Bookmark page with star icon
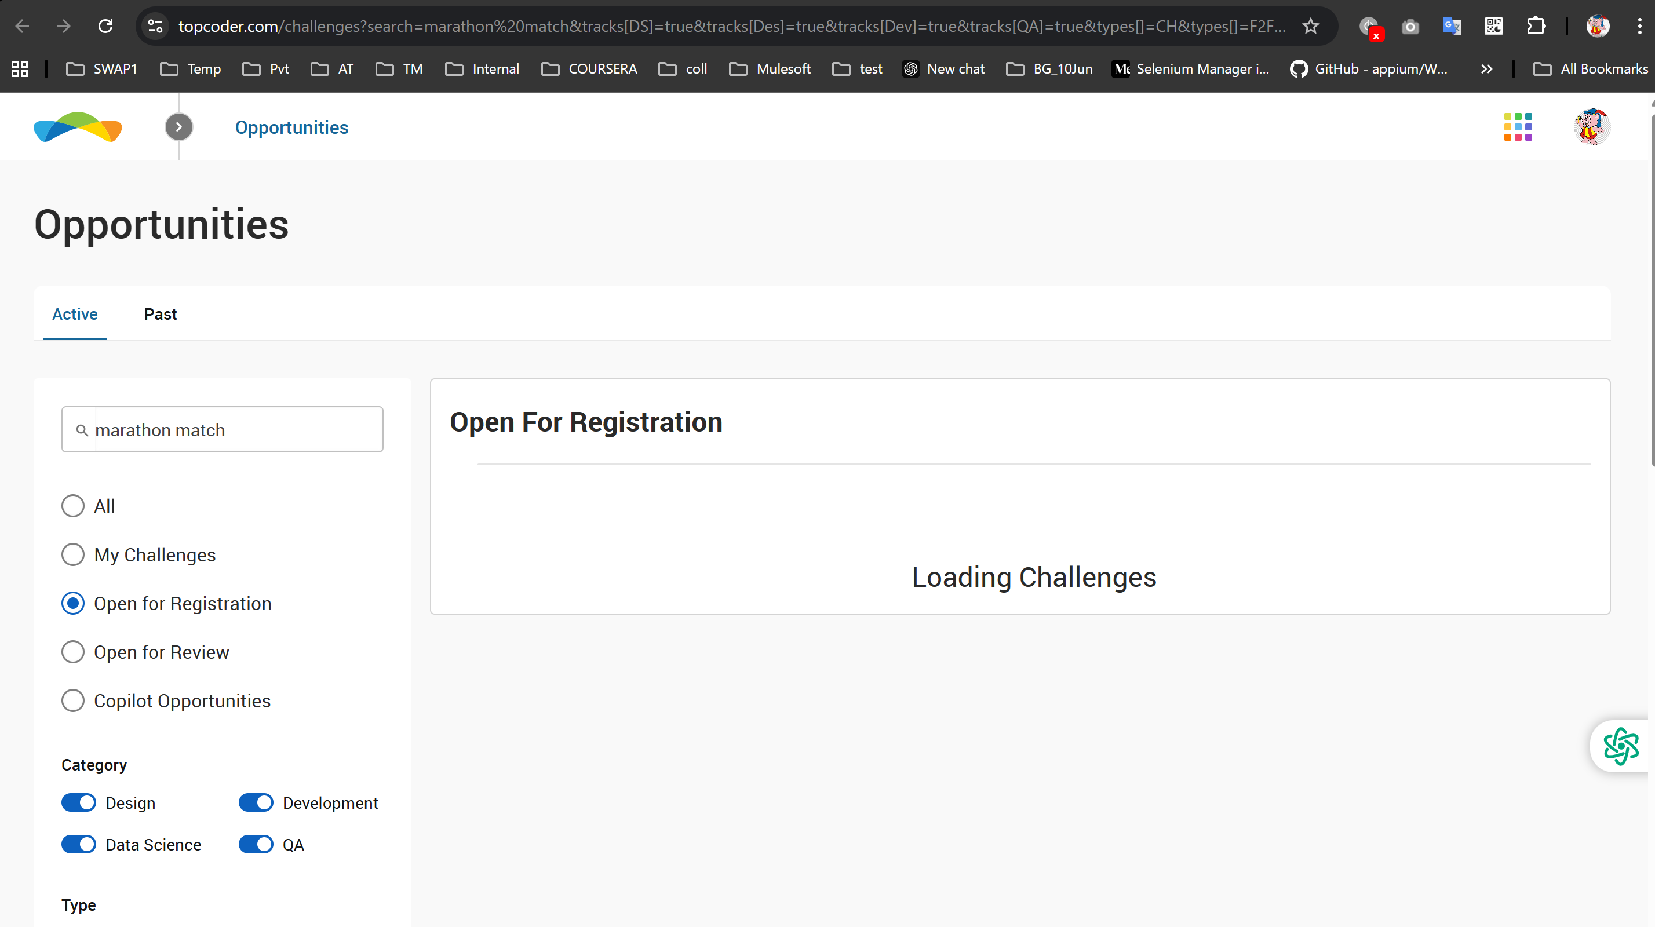1655x927 pixels. pyautogui.click(x=1310, y=26)
